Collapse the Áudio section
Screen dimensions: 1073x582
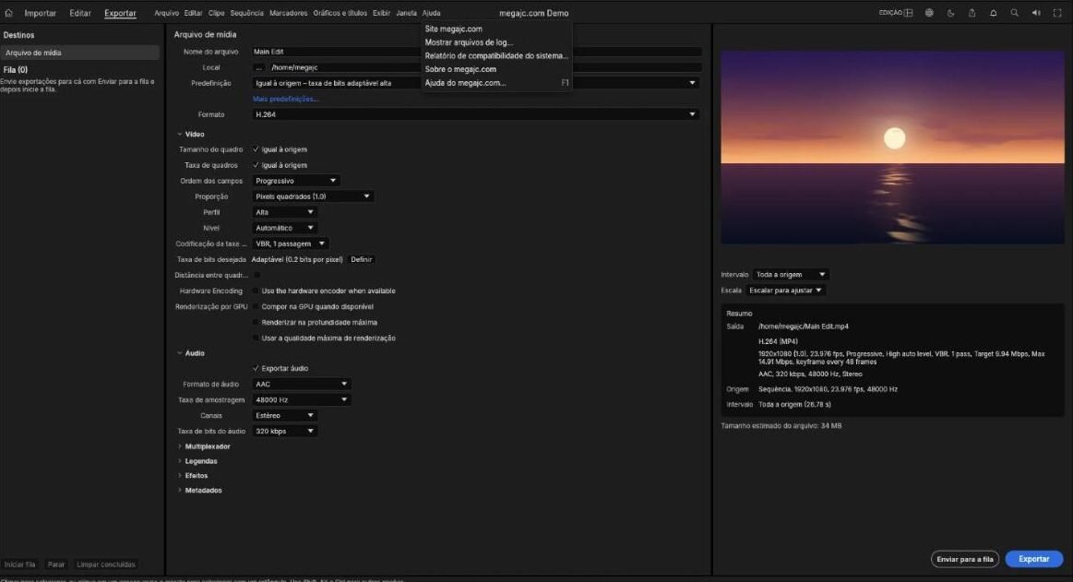pyautogui.click(x=180, y=353)
